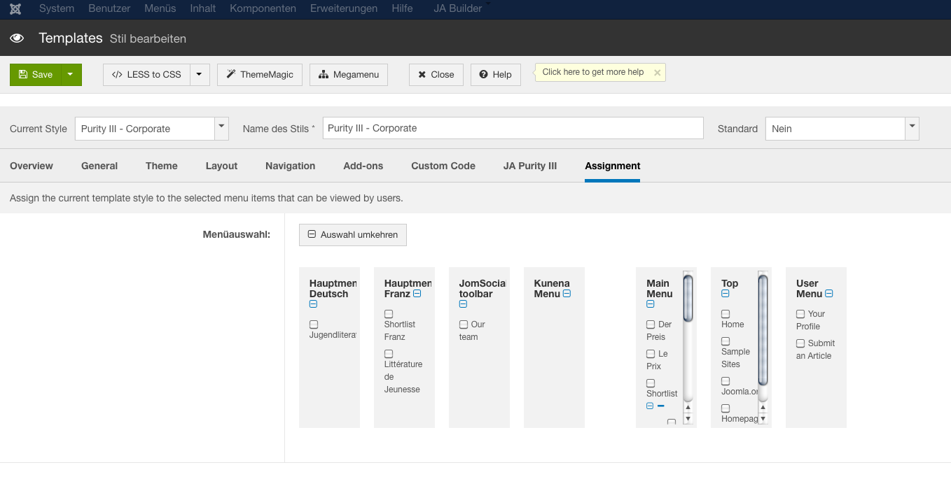The height and width of the screenshot is (500, 951).
Task: Enable the Your Profile checkbox
Action: [x=800, y=314]
